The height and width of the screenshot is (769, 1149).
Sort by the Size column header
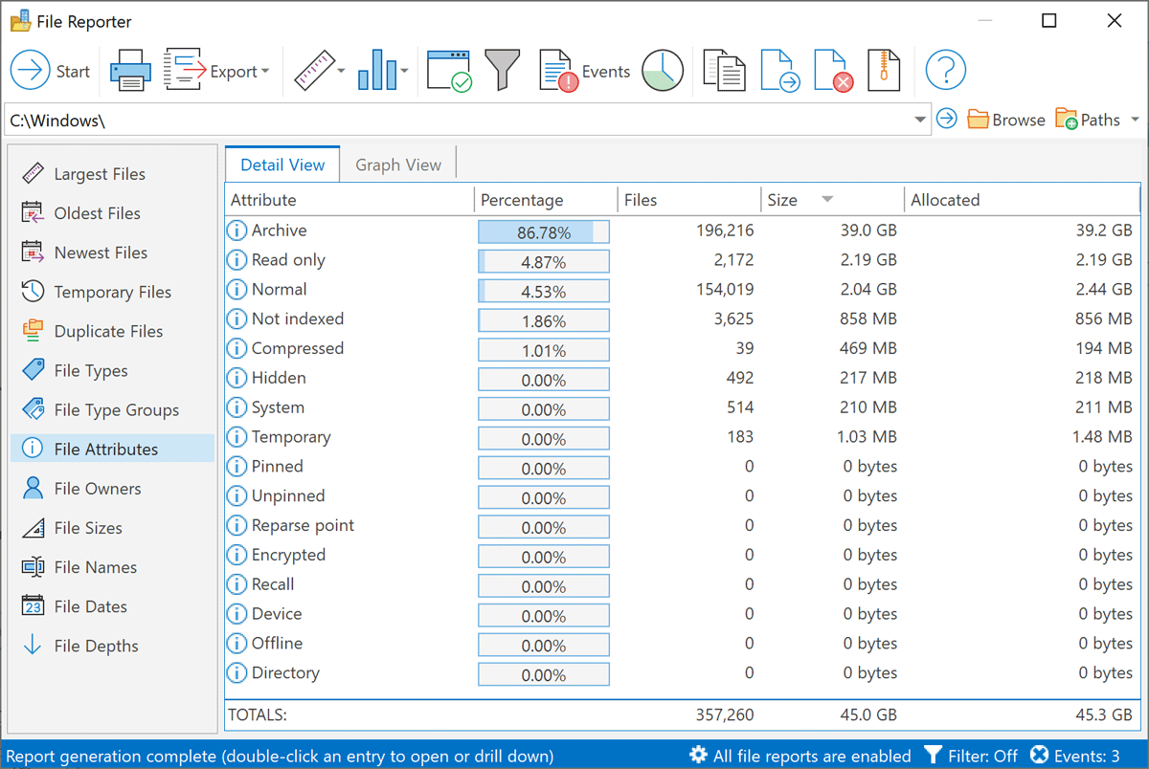pos(782,200)
